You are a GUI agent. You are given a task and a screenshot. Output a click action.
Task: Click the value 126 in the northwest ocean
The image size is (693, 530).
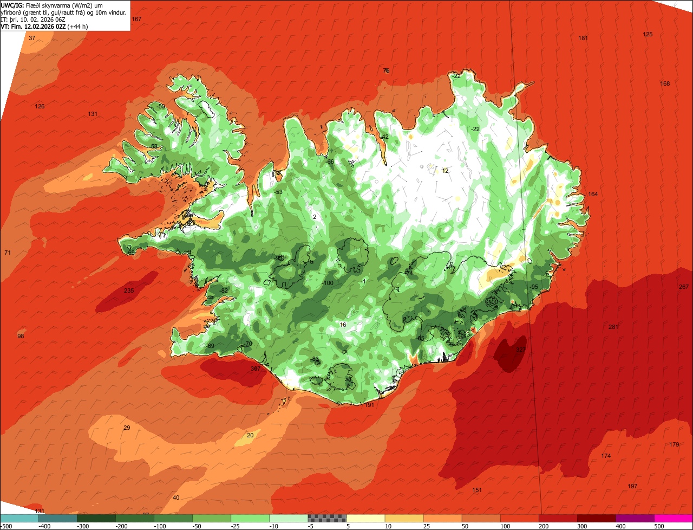coord(40,106)
